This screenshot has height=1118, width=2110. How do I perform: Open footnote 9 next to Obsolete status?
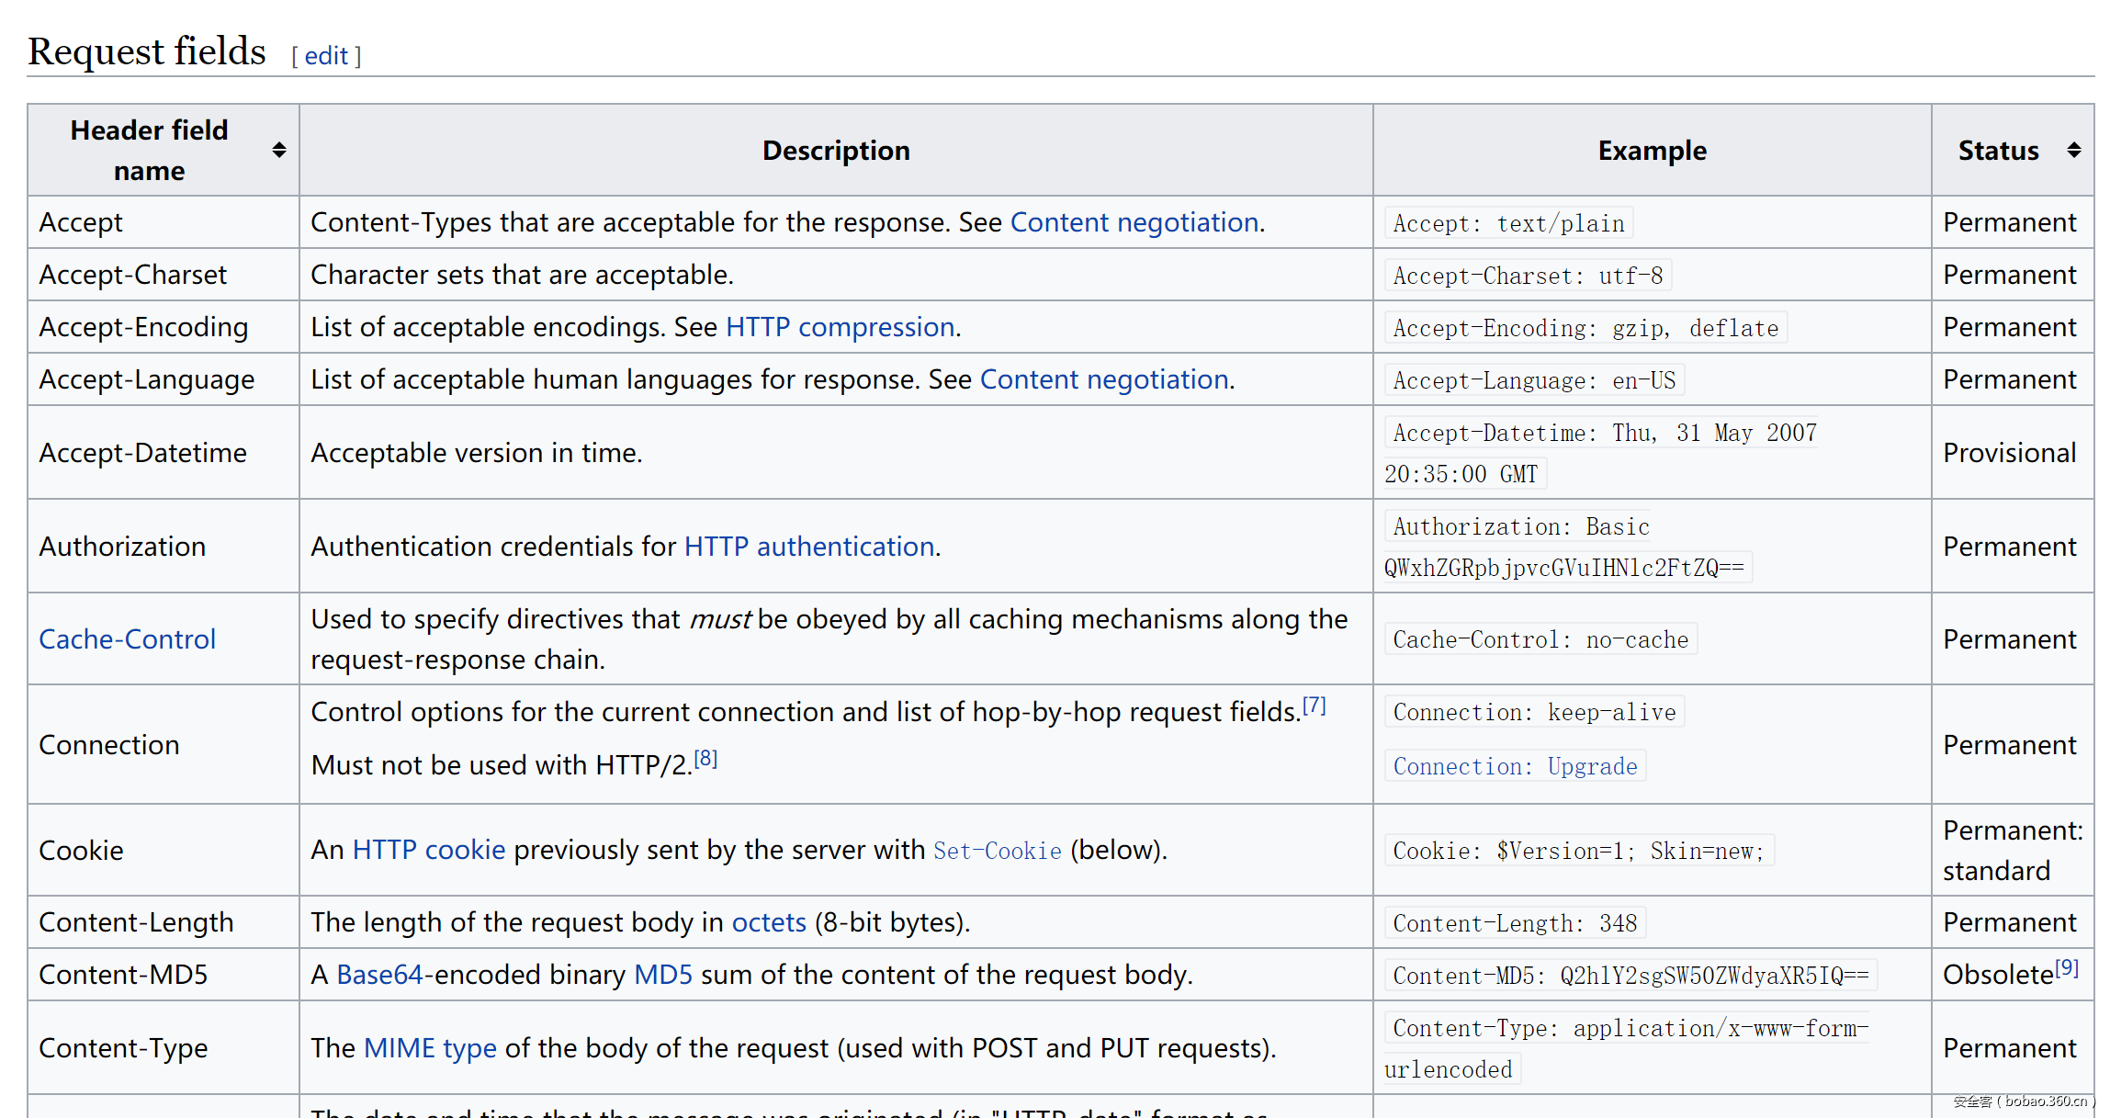(x=2066, y=966)
